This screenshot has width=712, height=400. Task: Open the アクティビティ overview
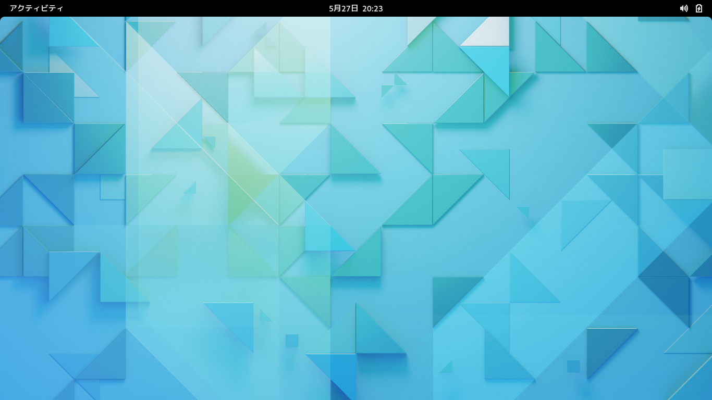(36, 8)
